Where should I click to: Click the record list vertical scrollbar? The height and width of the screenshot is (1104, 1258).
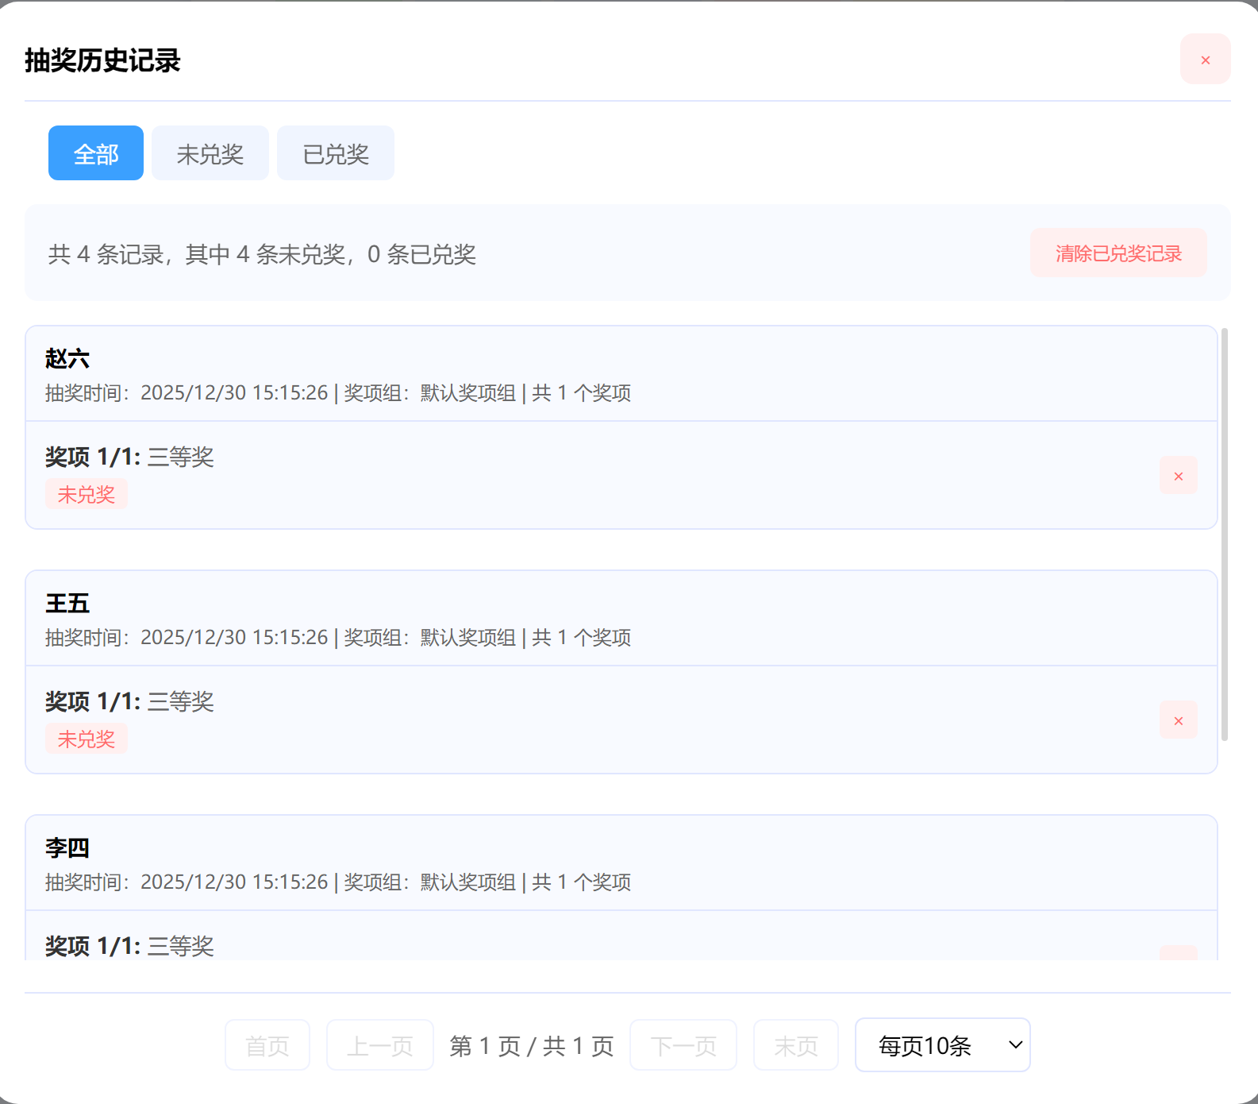pyautogui.click(x=1224, y=534)
